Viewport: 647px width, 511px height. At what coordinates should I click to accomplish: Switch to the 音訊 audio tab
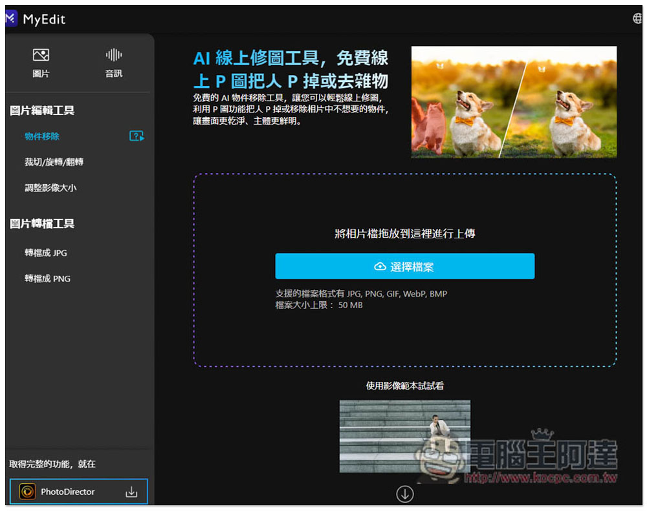click(x=113, y=63)
